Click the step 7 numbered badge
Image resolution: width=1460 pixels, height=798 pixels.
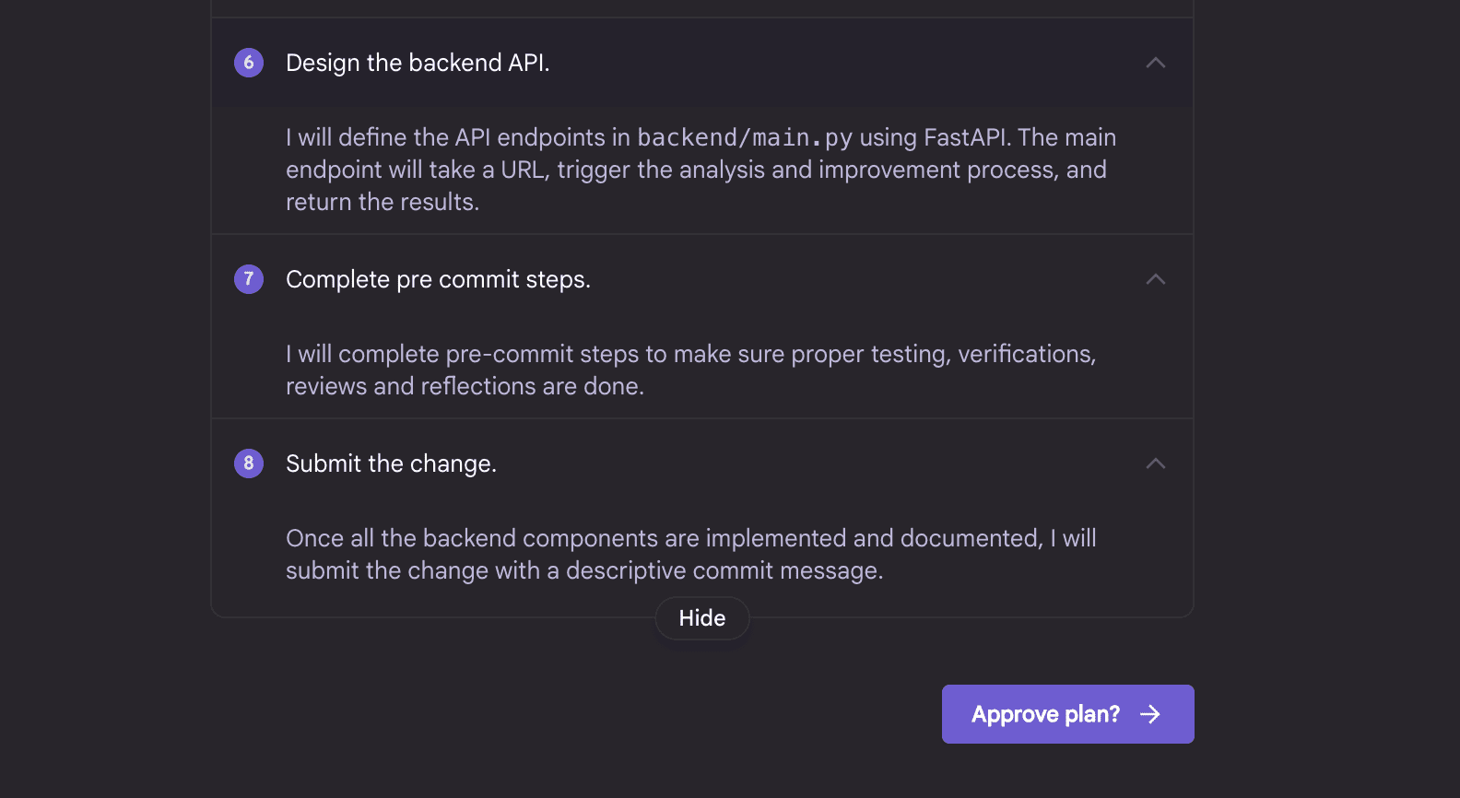[x=248, y=279]
